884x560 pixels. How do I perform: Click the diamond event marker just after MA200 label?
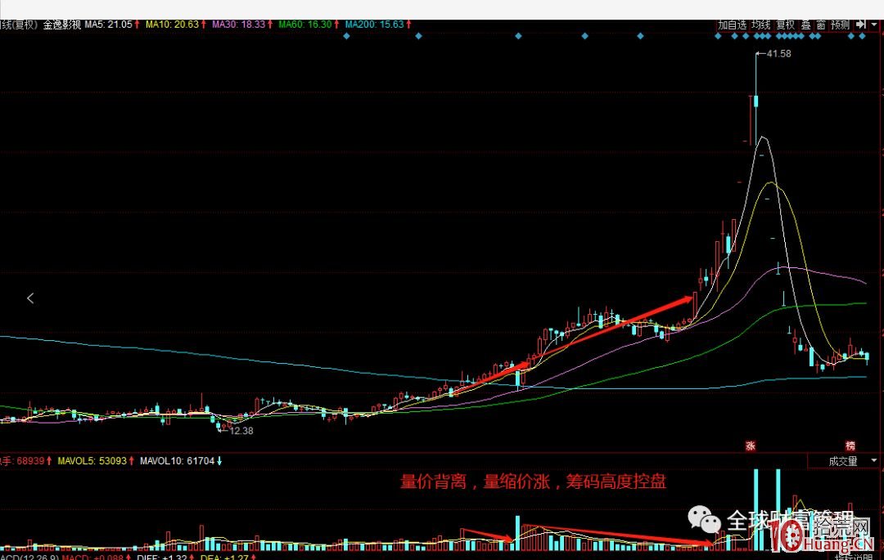pyautogui.click(x=418, y=36)
